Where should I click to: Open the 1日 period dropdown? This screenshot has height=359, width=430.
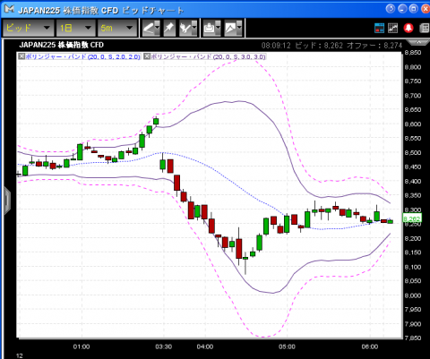tap(75, 28)
